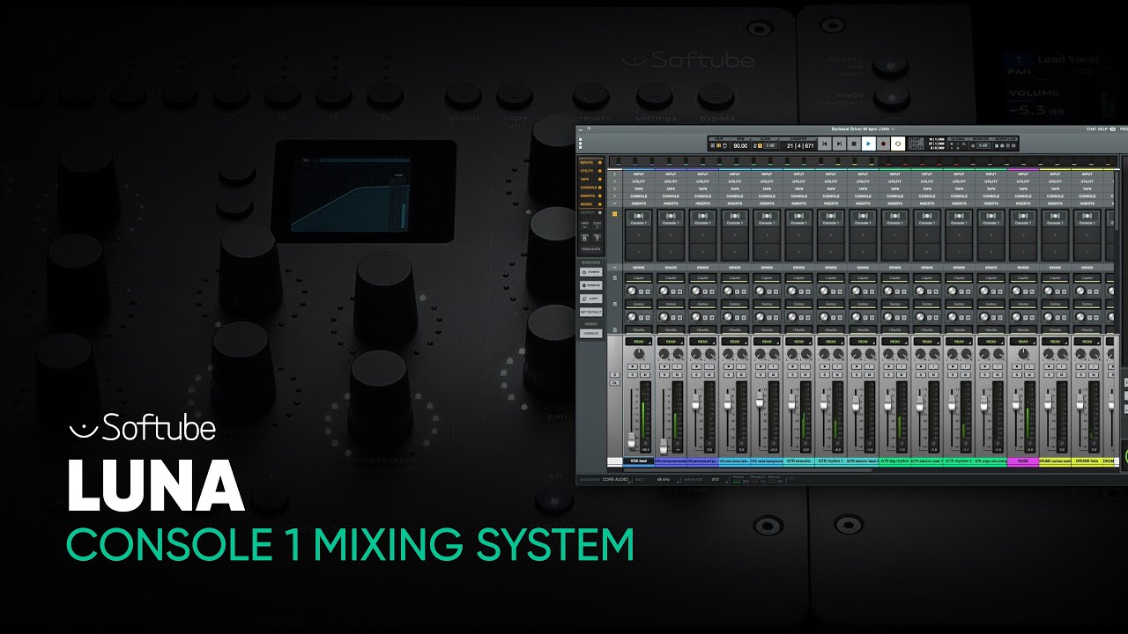Click the COPY modifier button

coord(591,299)
